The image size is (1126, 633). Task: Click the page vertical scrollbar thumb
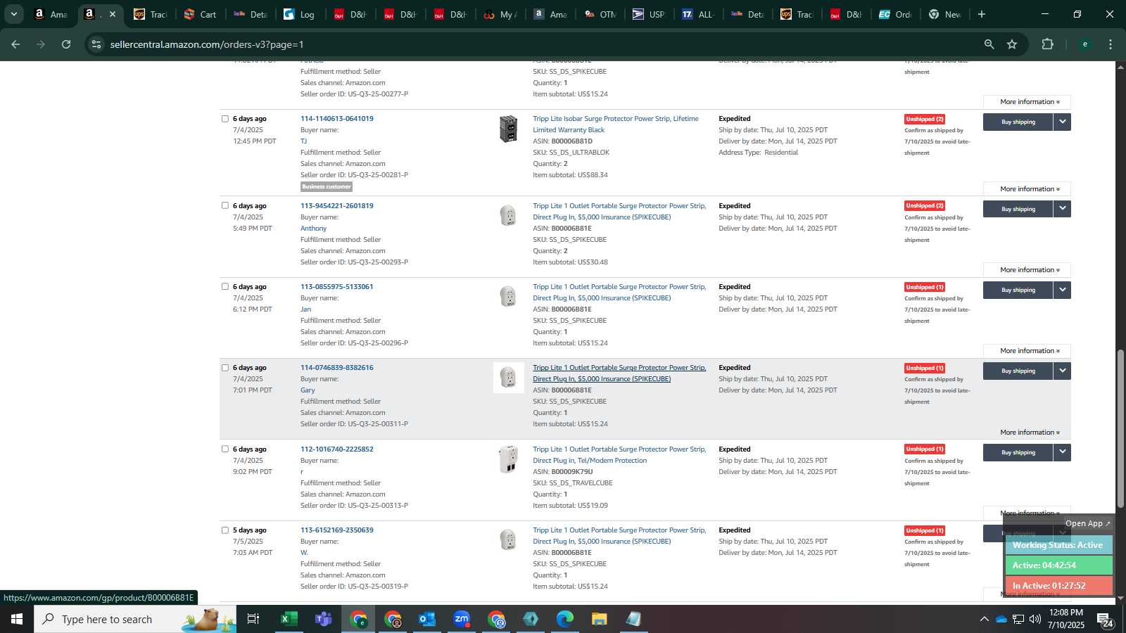(x=1120, y=428)
